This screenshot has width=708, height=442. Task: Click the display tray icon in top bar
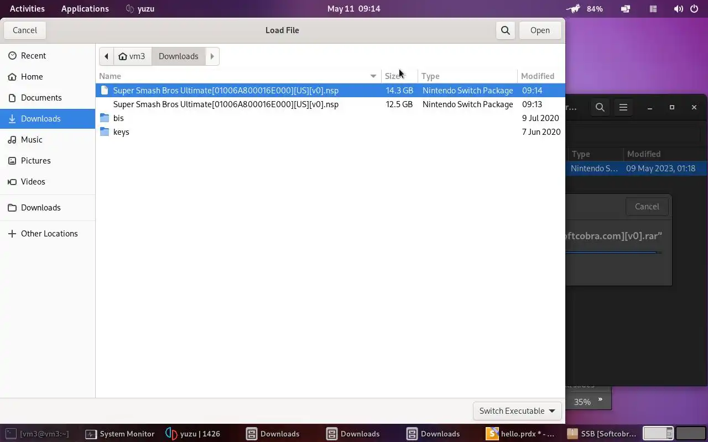(x=626, y=9)
